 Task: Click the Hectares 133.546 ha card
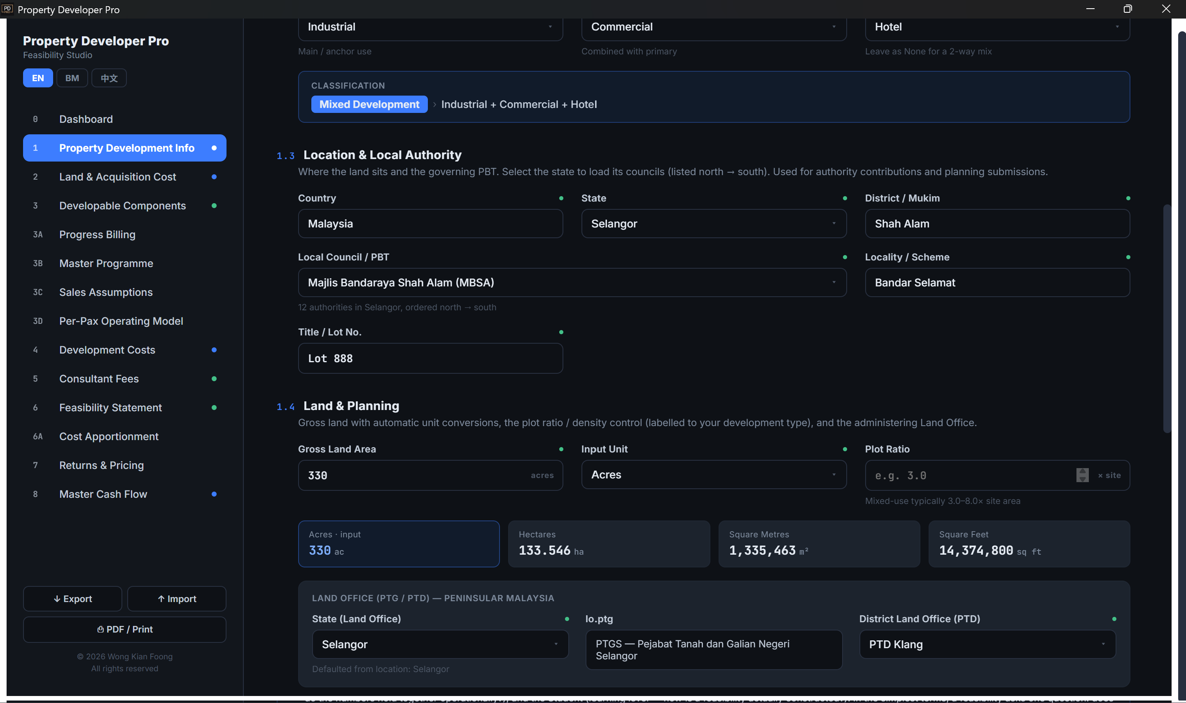(609, 544)
